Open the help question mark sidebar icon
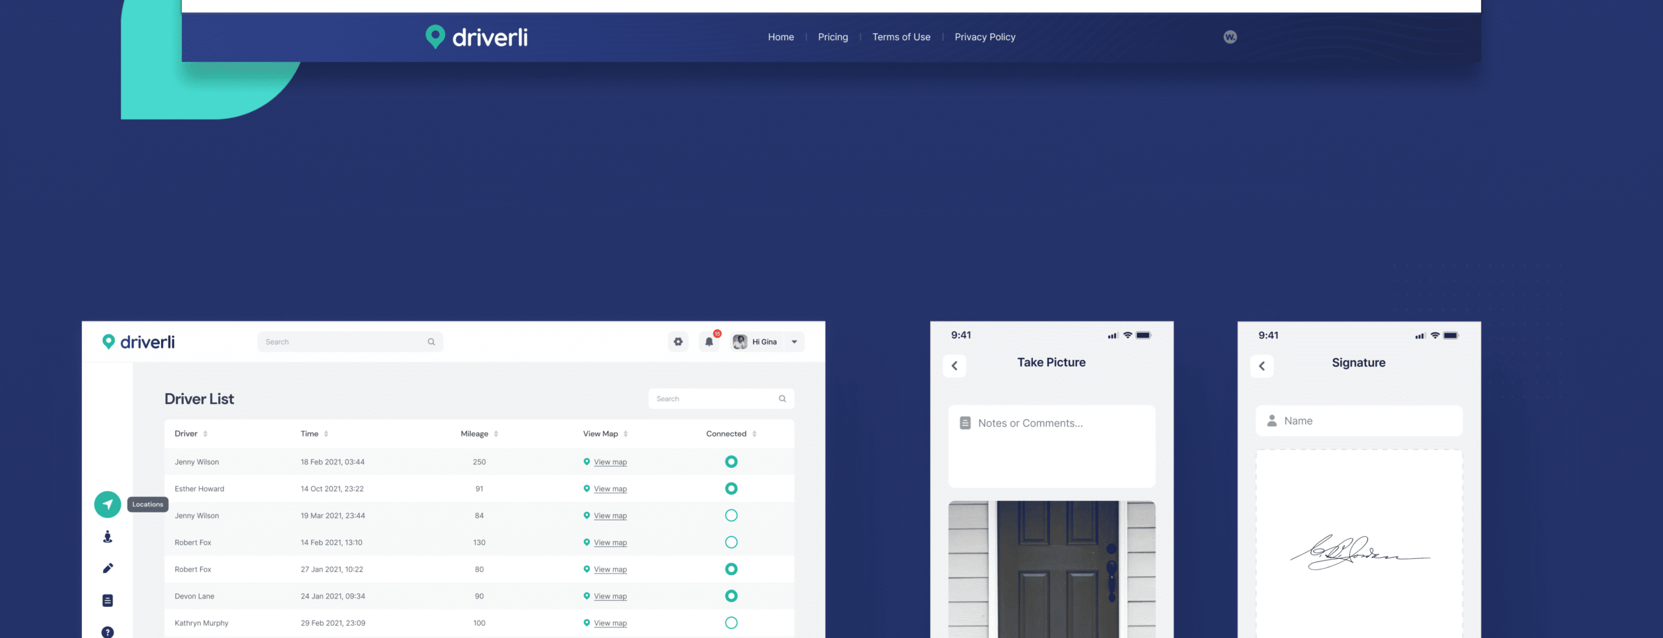1663x638 pixels. 108,632
